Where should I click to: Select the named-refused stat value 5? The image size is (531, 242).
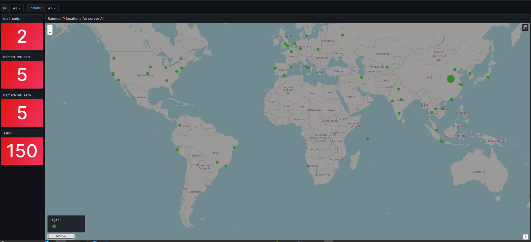[x=22, y=75]
